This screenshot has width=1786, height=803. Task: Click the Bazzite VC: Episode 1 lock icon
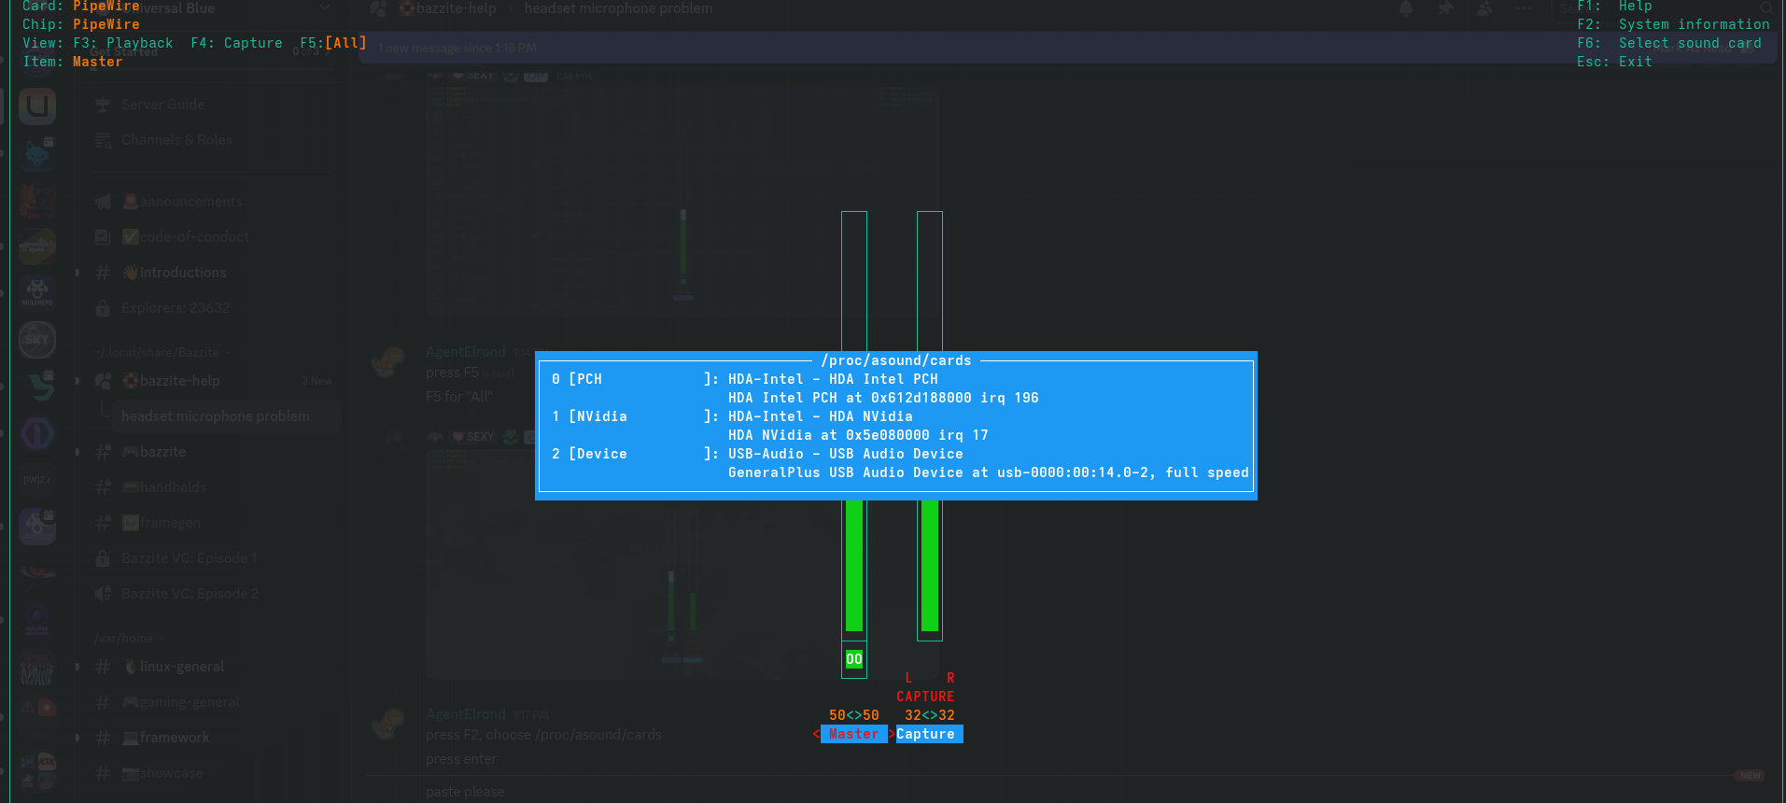point(103,558)
